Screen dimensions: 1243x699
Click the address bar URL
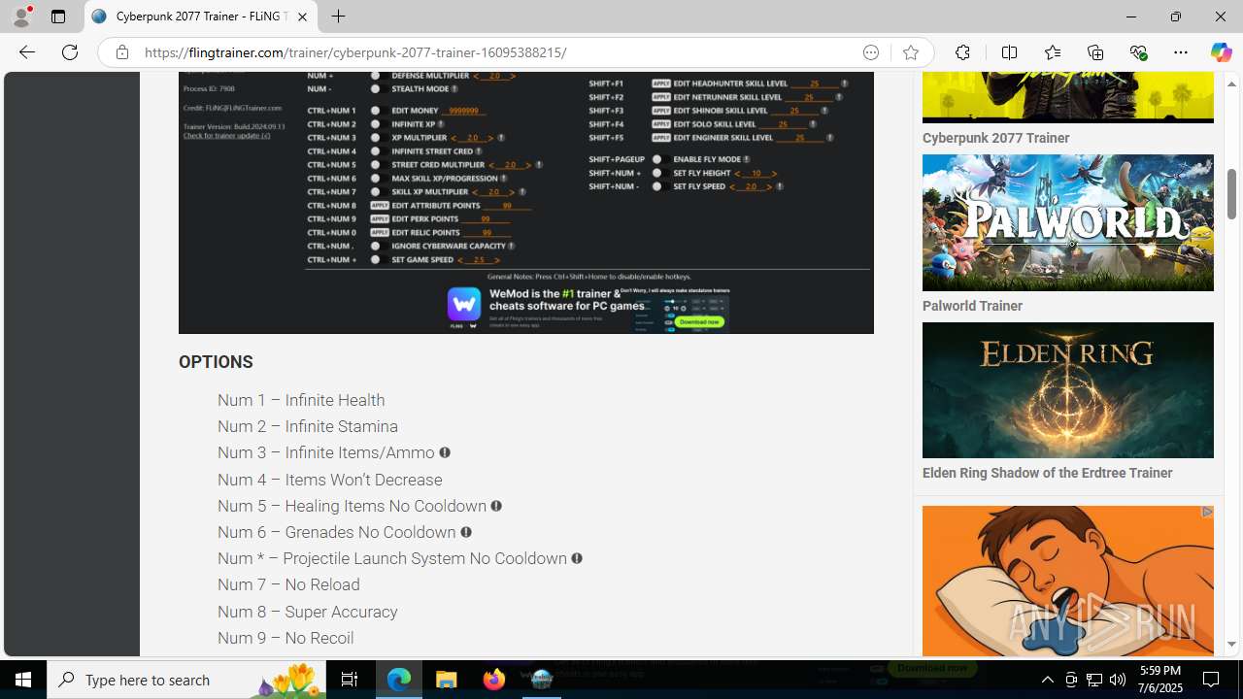[355, 52]
